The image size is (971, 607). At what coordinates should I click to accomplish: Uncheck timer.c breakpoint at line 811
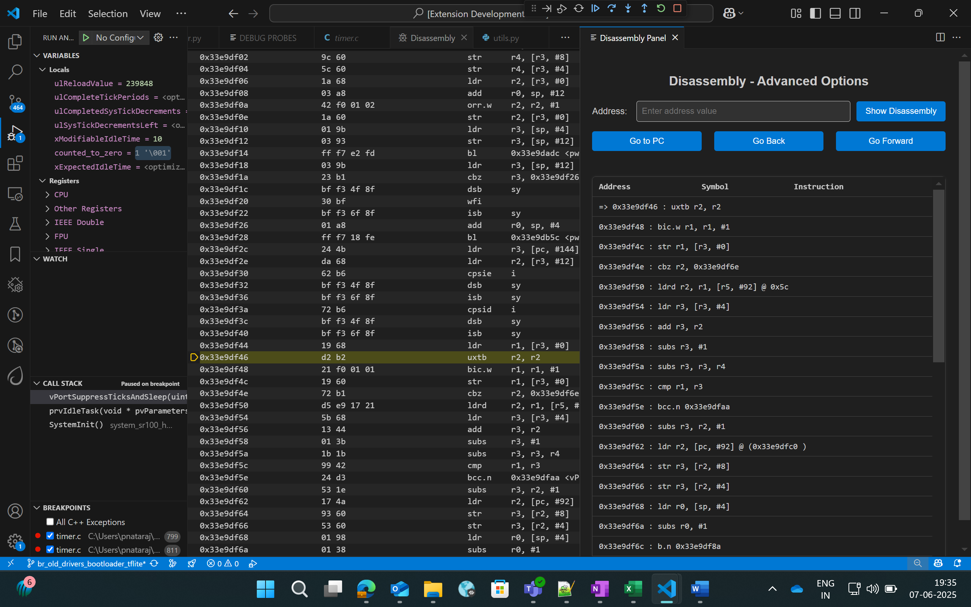tap(50, 550)
